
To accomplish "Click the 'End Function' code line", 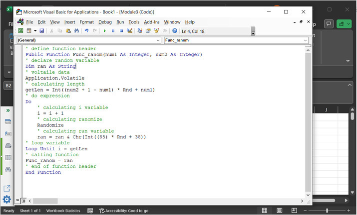I will (43, 172).
